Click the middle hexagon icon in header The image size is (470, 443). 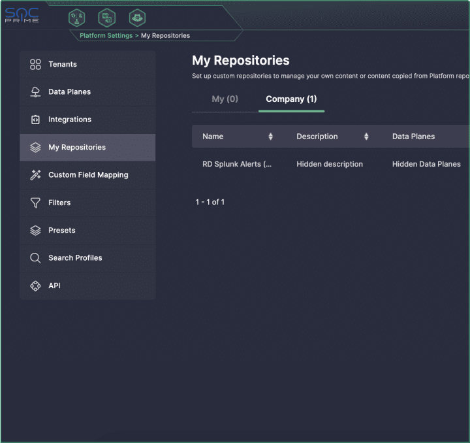click(x=106, y=18)
